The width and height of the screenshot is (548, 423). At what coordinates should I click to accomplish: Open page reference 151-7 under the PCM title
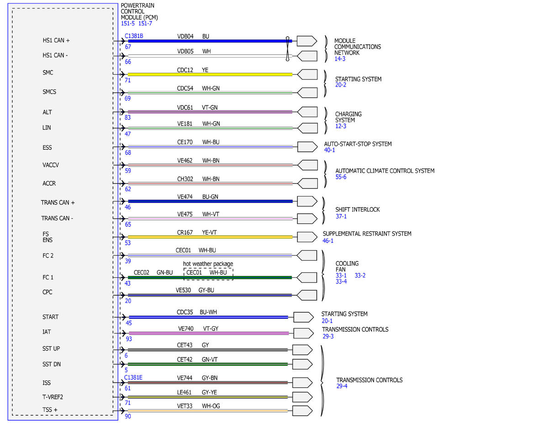coord(145,23)
